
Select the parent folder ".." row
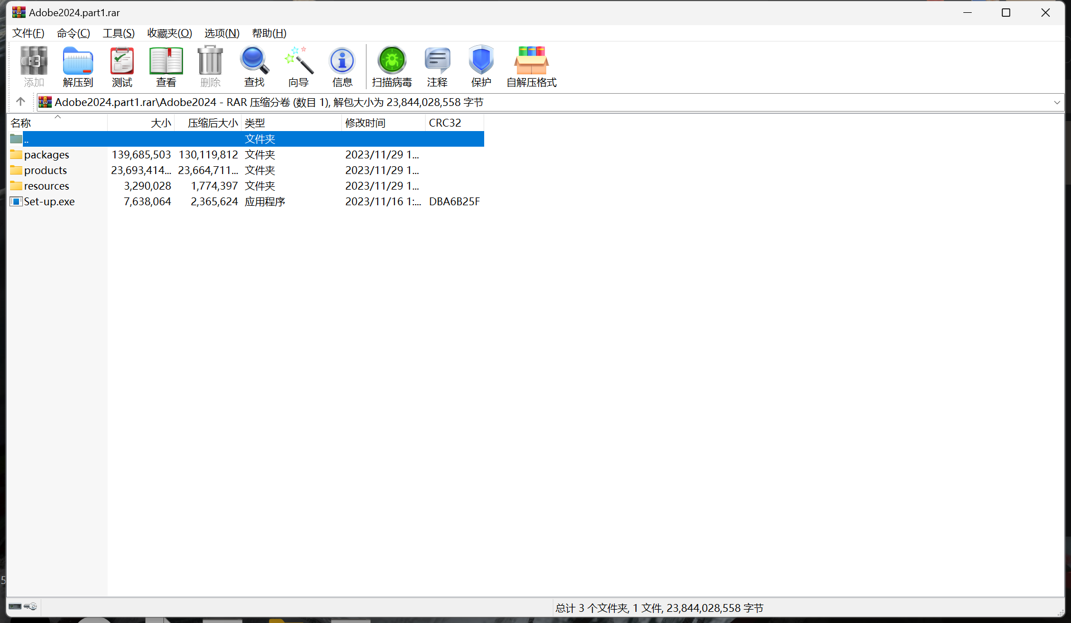tap(246, 139)
